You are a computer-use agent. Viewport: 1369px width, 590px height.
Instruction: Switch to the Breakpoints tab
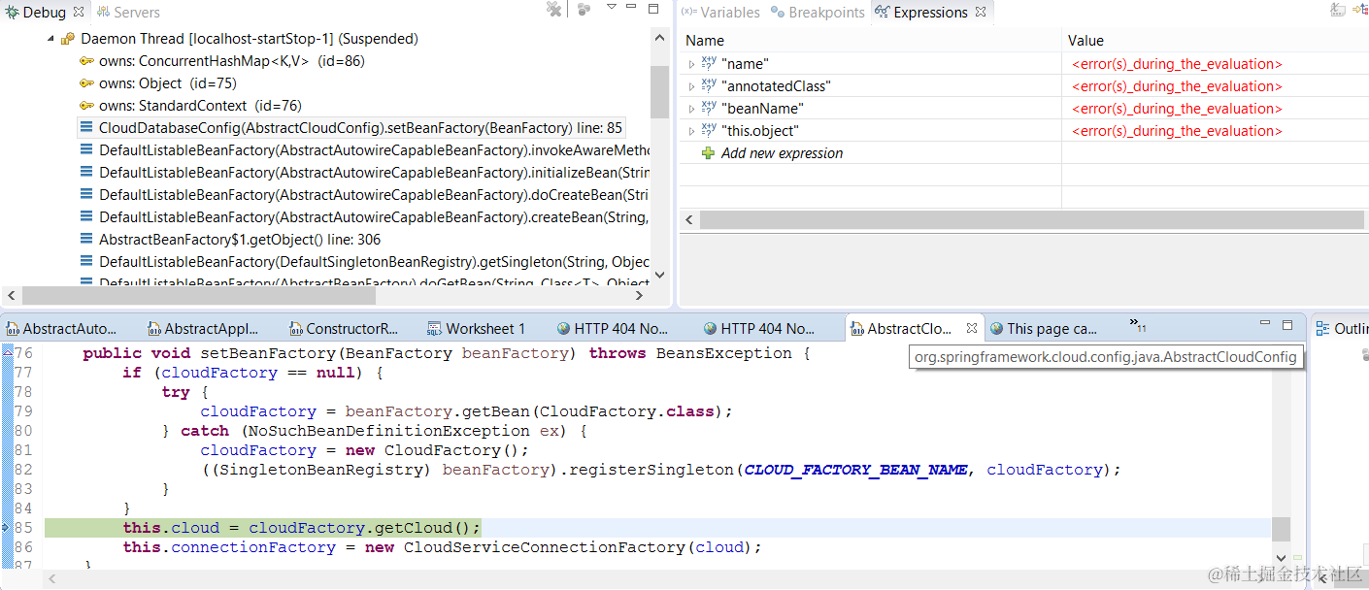click(818, 13)
